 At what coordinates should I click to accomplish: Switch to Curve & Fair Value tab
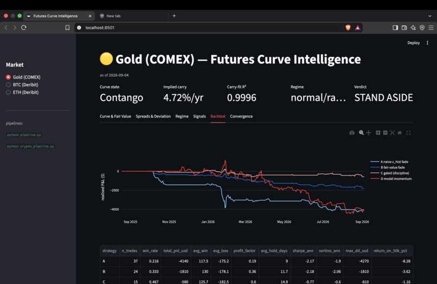[x=115, y=116]
